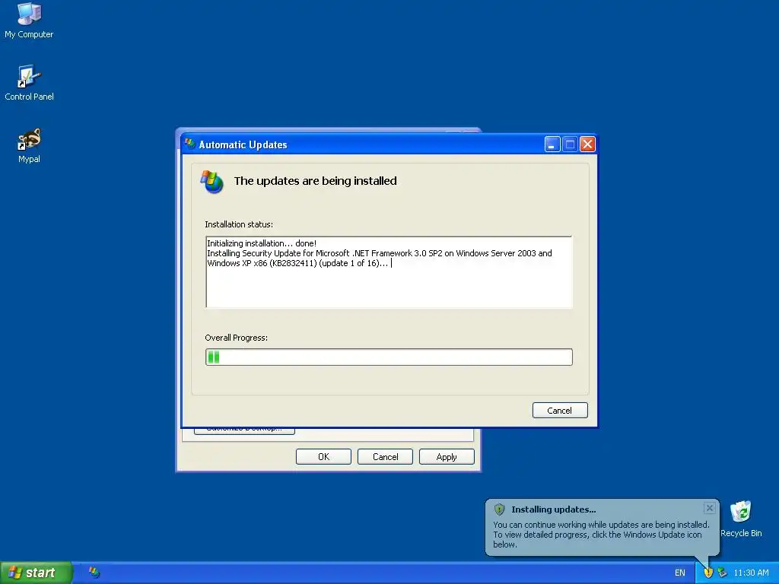Image resolution: width=779 pixels, height=584 pixels.
Task: Click the Automatic Updates taskbar quick-launch icon
Action: coord(94,573)
